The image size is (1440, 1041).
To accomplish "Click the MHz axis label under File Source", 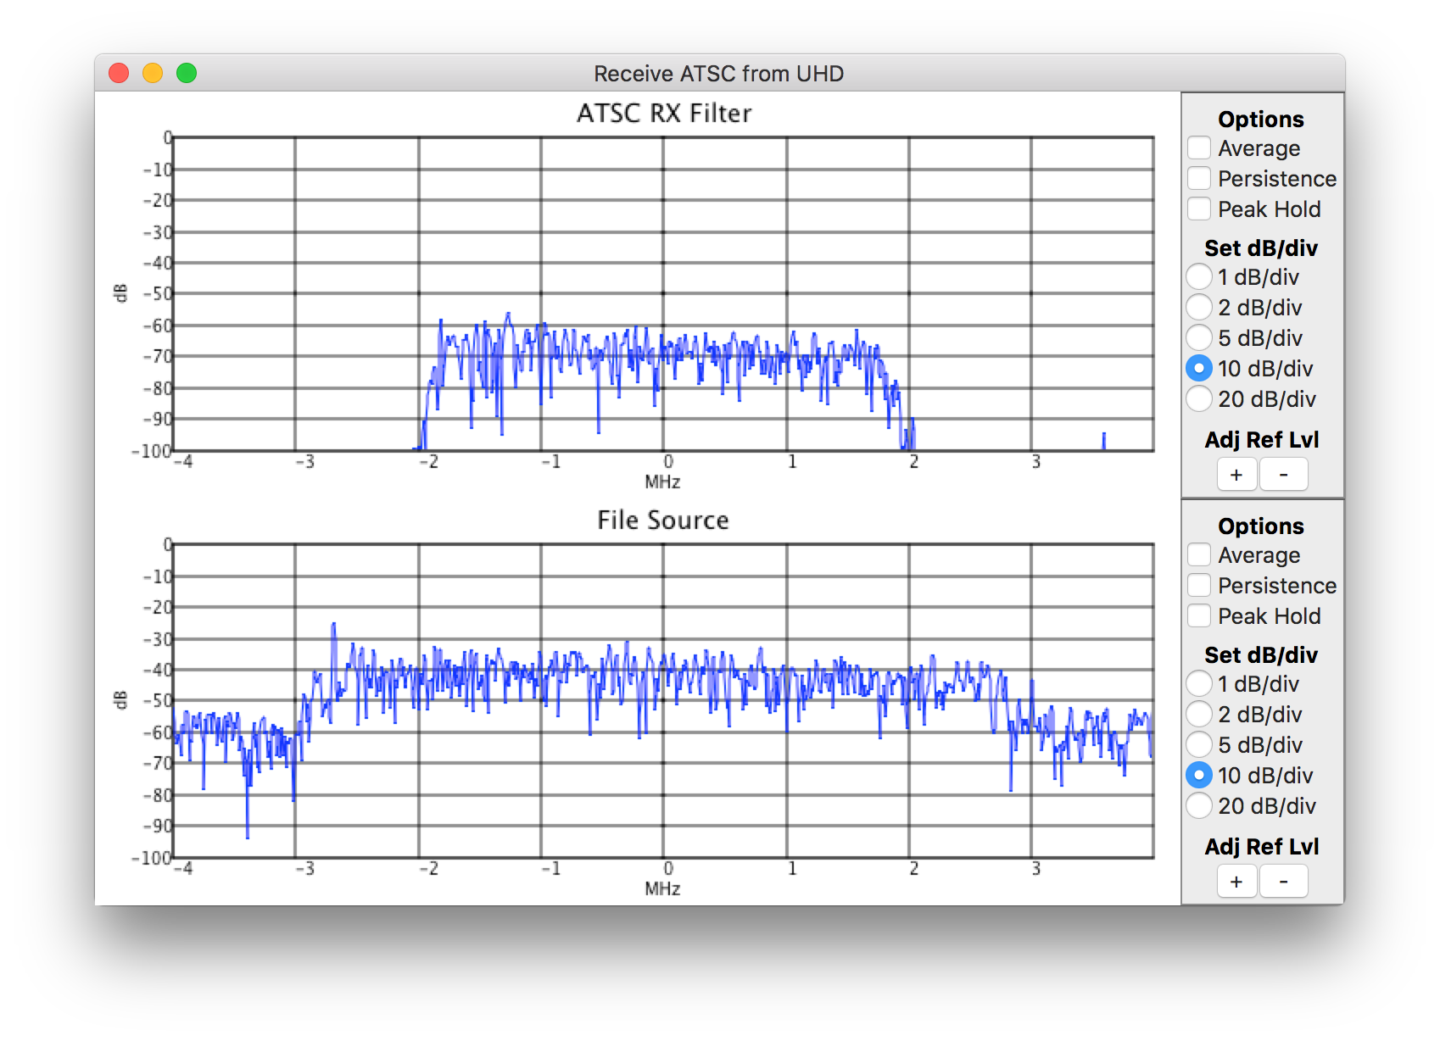I will click(662, 889).
